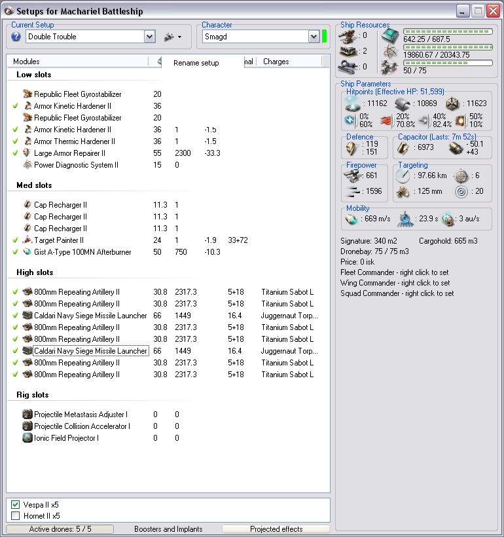
Task: Click the first Juggernaut Torp... charge entry
Action: click(x=289, y=316)
